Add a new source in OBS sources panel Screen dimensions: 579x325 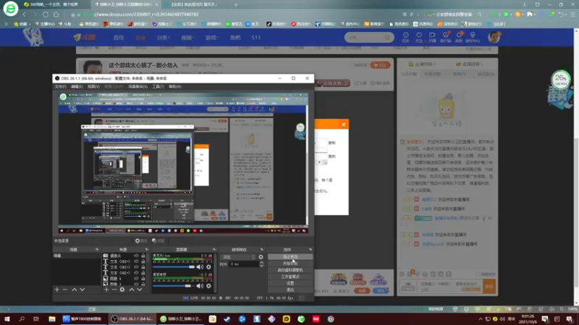[106, 290]
